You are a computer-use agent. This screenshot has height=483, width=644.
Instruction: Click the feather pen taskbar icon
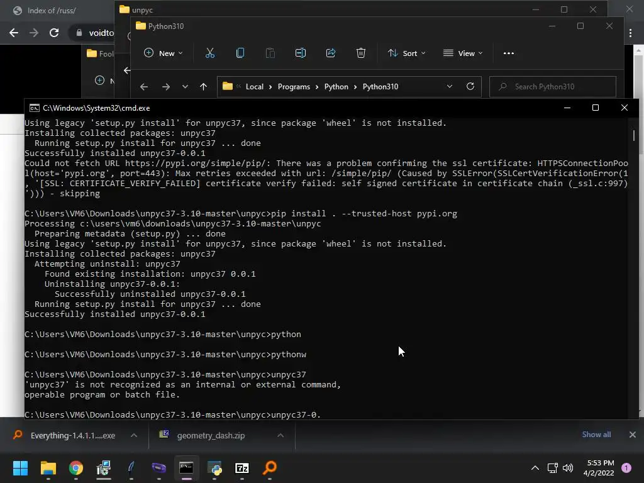click(x=131, y=468)
